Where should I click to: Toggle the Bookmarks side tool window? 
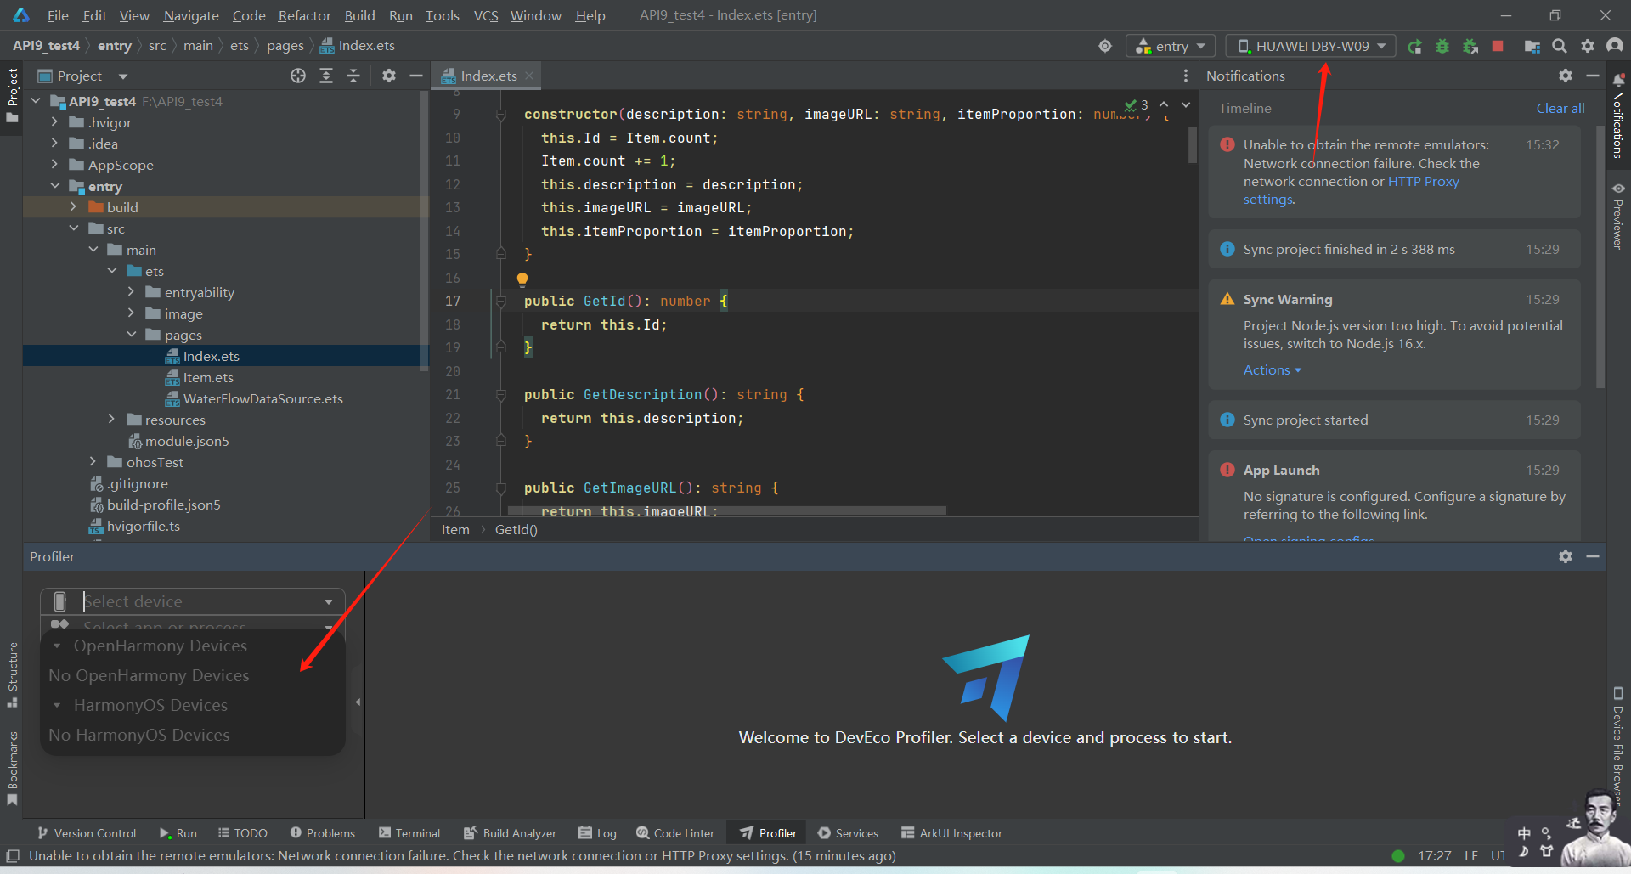click(13, 769)
